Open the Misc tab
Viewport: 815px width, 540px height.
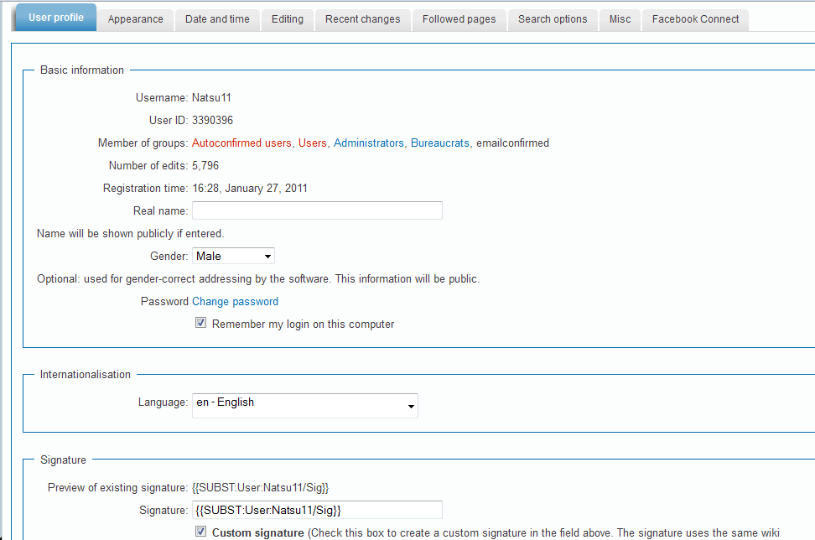point(620,19)
